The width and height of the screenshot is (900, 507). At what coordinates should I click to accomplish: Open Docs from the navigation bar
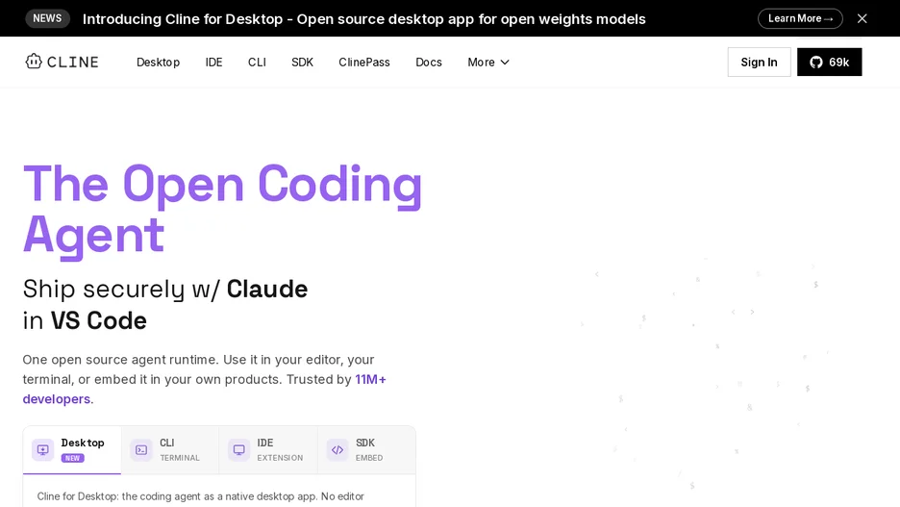tap(429, 62)
